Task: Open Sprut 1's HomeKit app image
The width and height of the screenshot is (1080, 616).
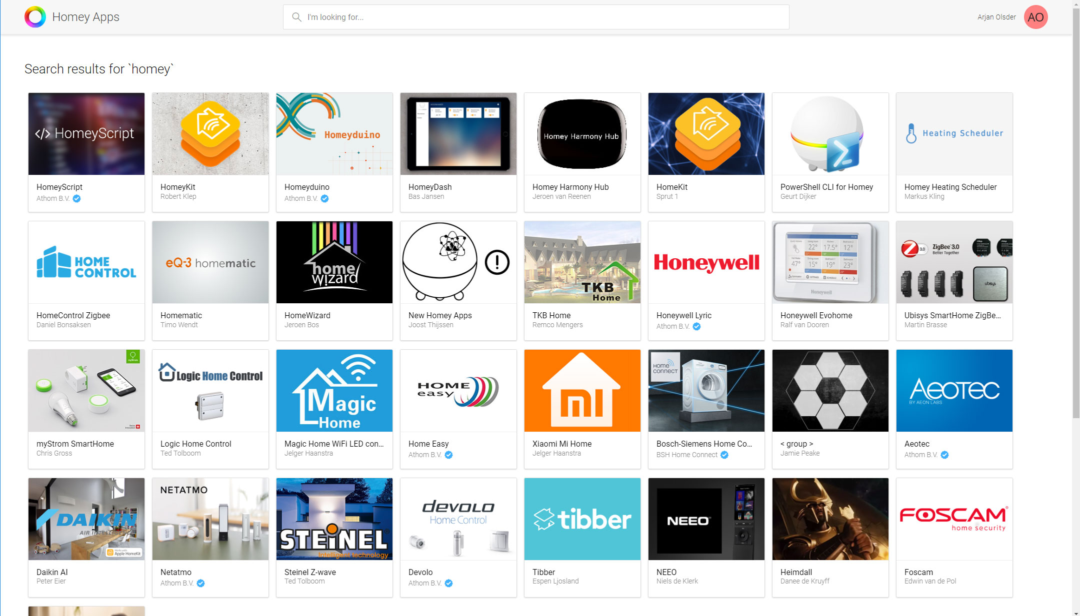Action: pos(706,134)
